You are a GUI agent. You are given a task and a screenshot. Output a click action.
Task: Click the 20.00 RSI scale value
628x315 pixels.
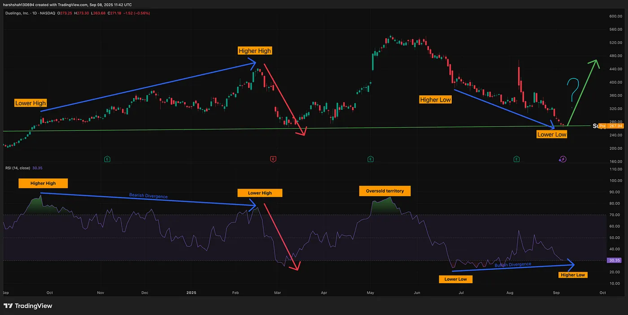[x=615, y=272]
